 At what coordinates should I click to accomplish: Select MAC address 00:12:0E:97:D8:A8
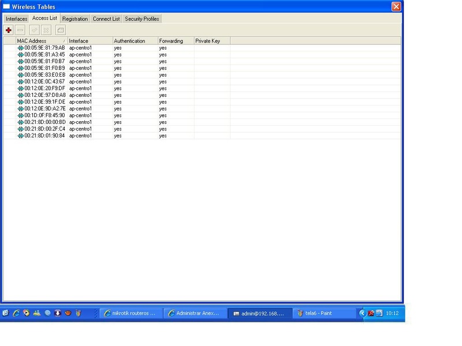tap(45, 95)
